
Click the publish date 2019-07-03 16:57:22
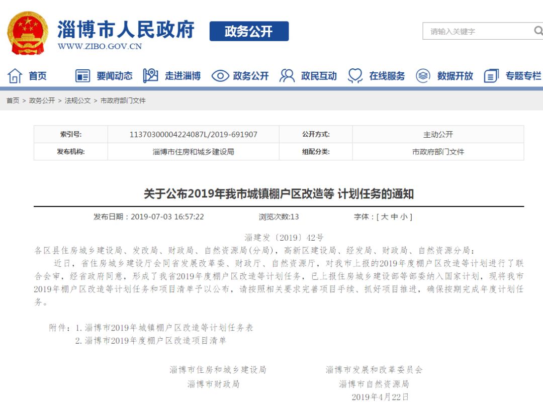[x=167, y=217]
